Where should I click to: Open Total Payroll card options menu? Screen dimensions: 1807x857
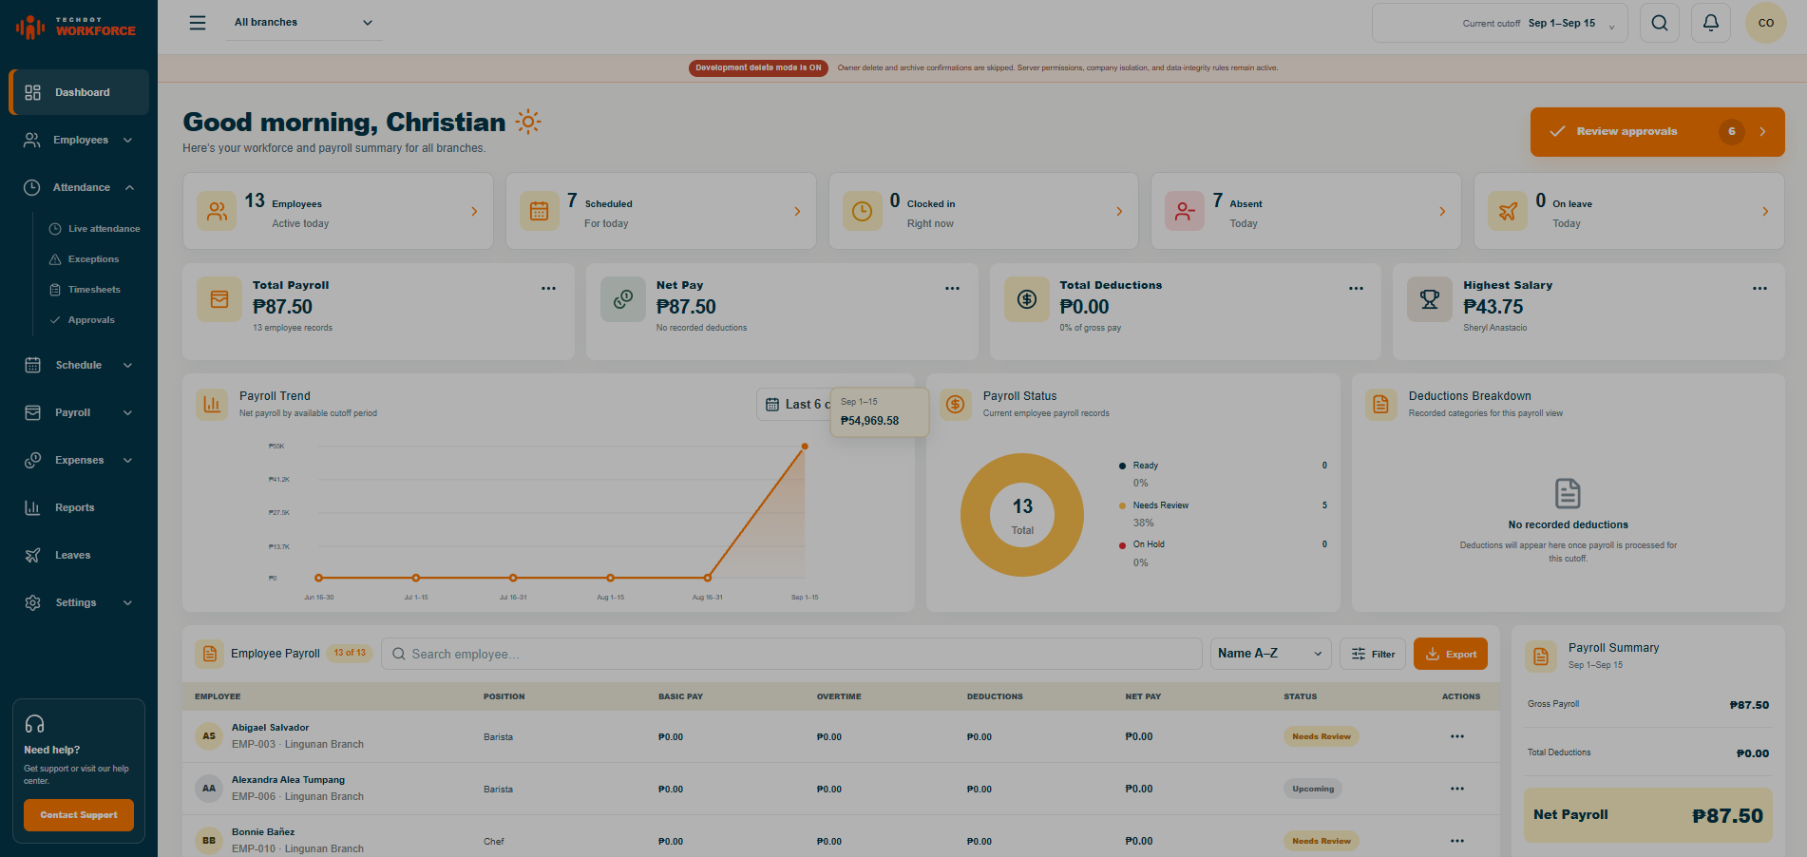(x=548, y=288)
